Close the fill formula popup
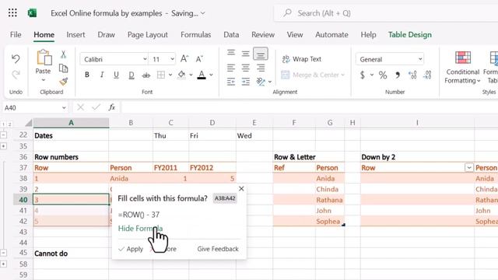This screenshot has width=498, height=280. (x=241, y=188)
